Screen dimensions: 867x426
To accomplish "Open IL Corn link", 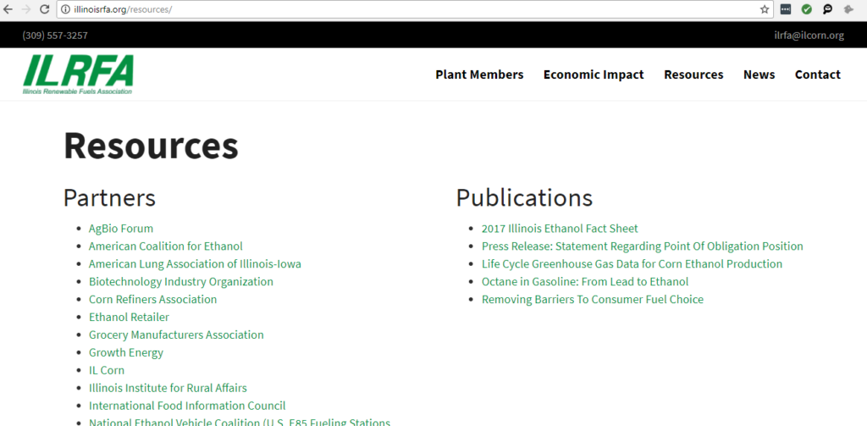I will point(107,370).
